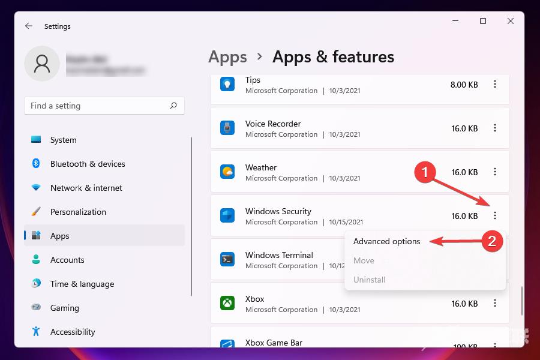
Task: Open the Xbox Game Bar icon
Action: (227, 343)
